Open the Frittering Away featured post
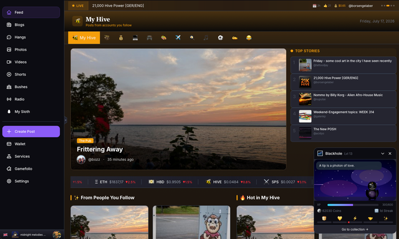399x239 pixels. point(178,109)
